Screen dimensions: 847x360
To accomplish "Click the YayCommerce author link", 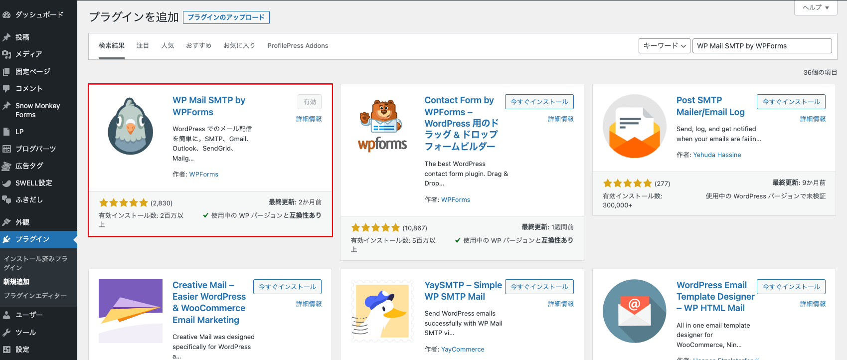I will coord(463,350).
